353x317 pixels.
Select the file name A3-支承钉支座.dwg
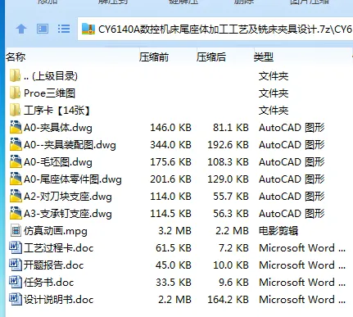[x=68, y=214]
